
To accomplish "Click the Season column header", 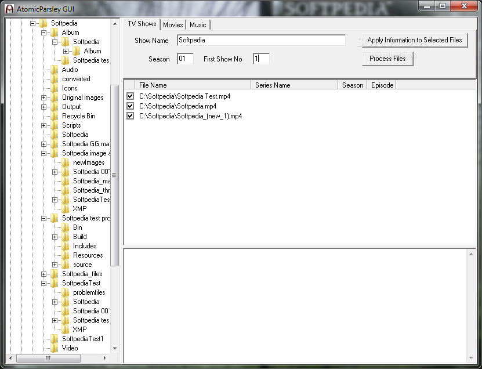I will coord(353,85).
